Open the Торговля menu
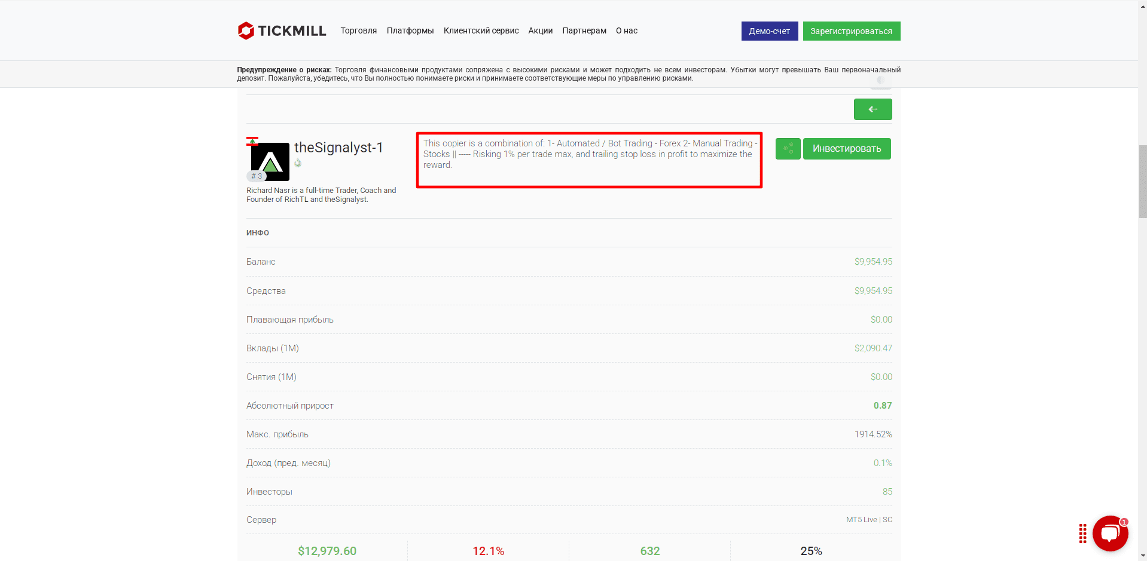The width and height of the screenshot is (1147, 561). 359,30
